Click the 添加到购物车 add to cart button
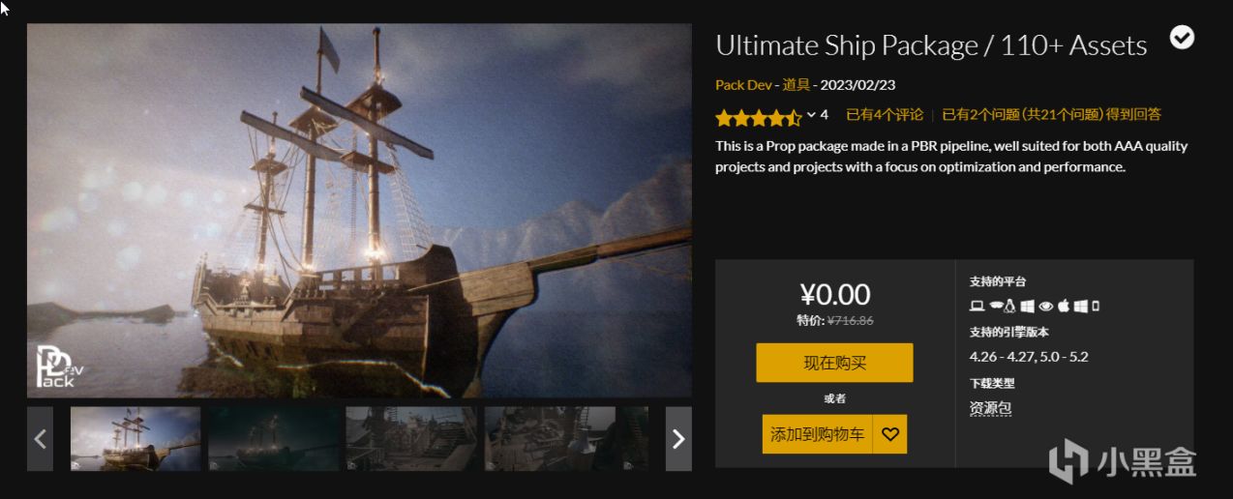 [x=817, y=434]
